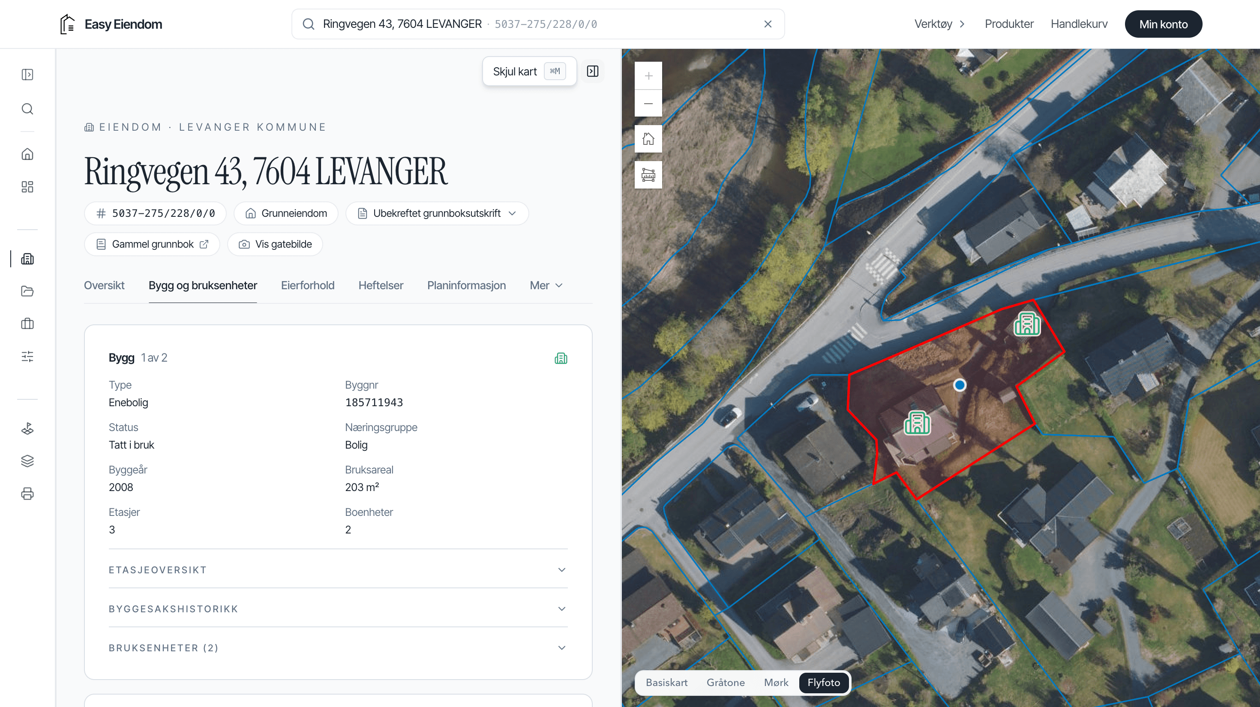Viewport: 1260px width, 707px height.
Task: Zoom in on the map
Action: 648,76
